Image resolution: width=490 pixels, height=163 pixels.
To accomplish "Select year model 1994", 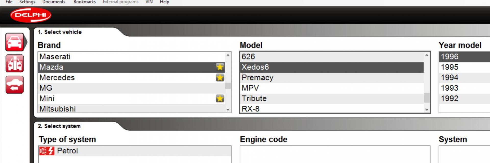I will click(449, 77).
